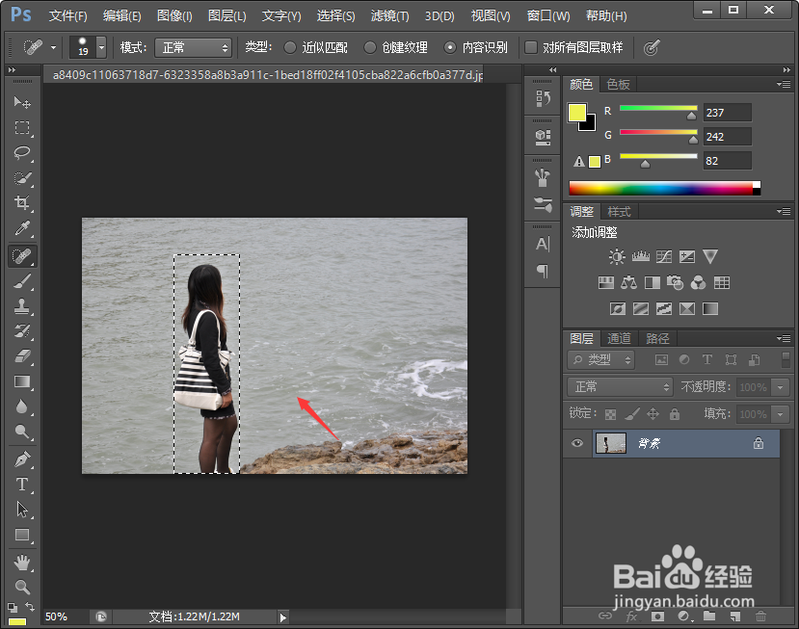
Task: Select the Pen tool
Action: click(x=22, y=459)
